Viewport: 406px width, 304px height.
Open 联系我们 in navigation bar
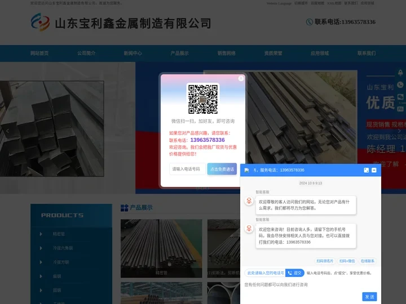pos(367,53)
